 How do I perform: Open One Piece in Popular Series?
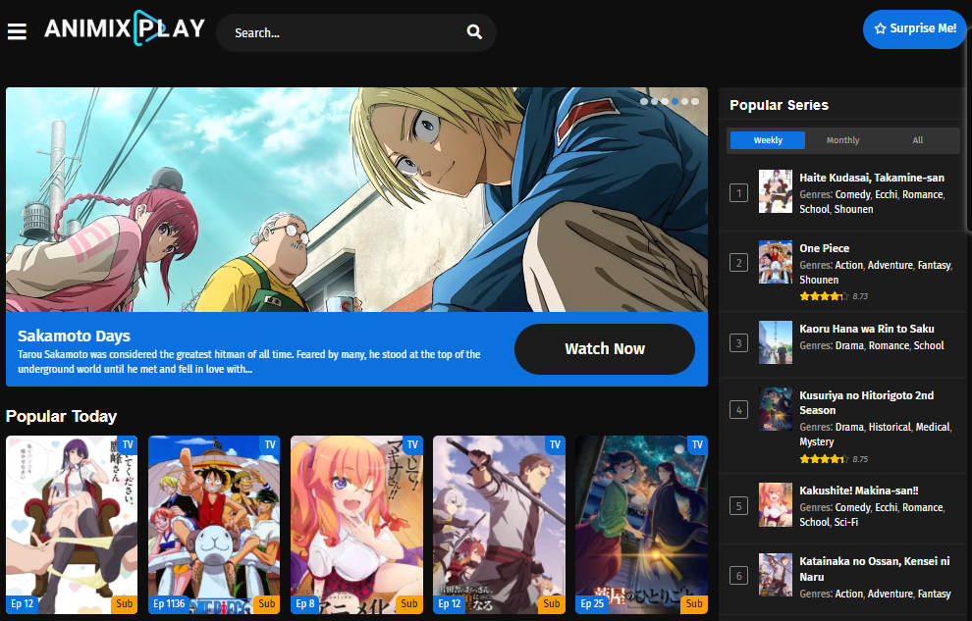point(824,248)
